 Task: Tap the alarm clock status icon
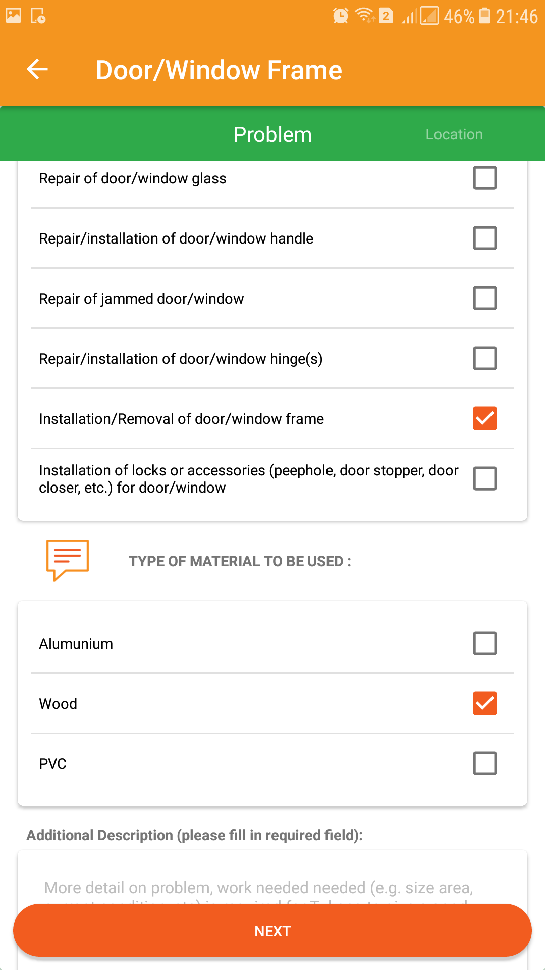341,16
